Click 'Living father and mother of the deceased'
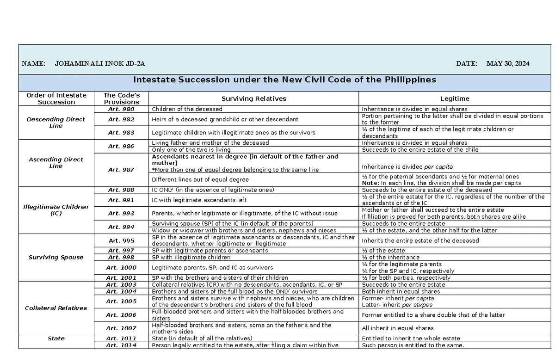 (210, 143)
